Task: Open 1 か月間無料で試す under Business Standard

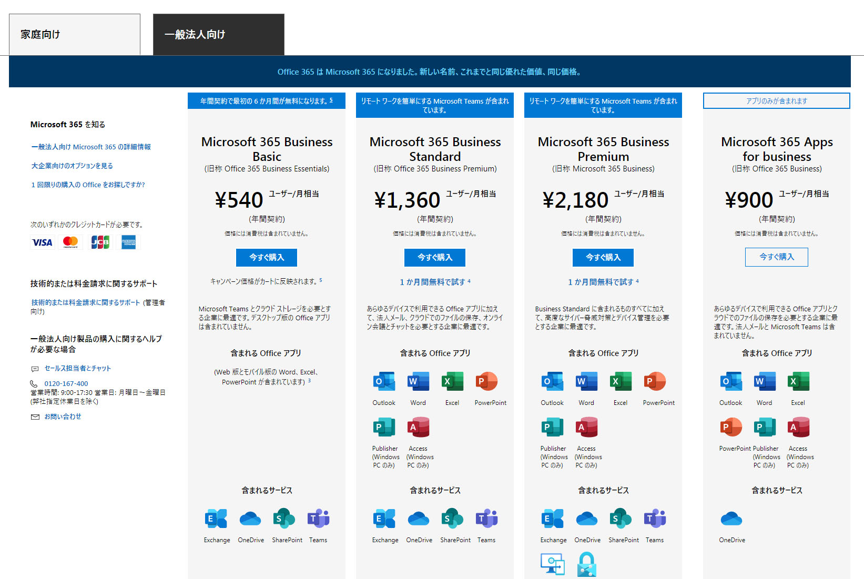Action: [x=432, y=282]
